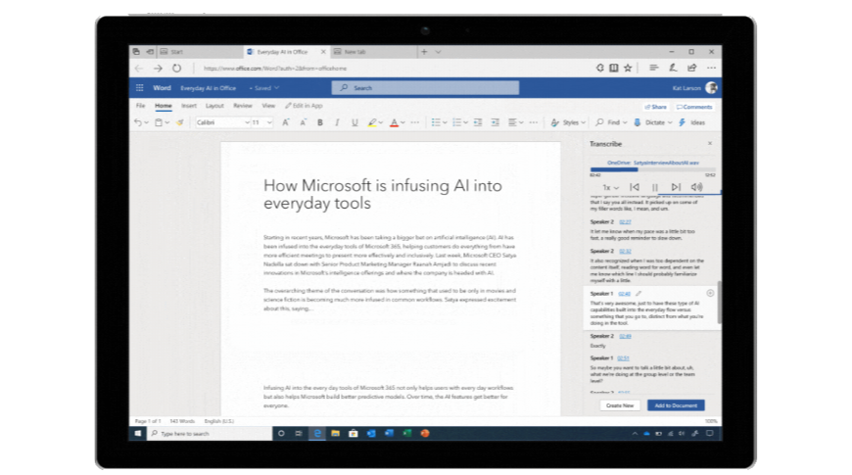The width and height of the screenshot is (852, 475).
Task: Open the Windows Start menu
Action: coord(137,433)
